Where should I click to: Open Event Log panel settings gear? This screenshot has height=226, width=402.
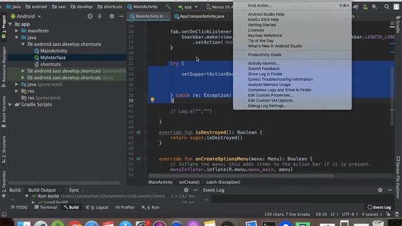pyautogui.click(x=380, y=190)
